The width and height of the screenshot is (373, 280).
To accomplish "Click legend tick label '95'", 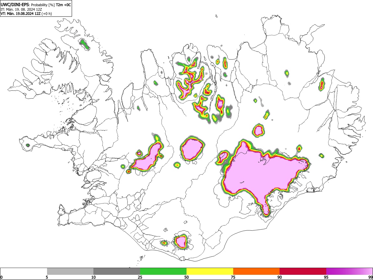I will 326,277.
